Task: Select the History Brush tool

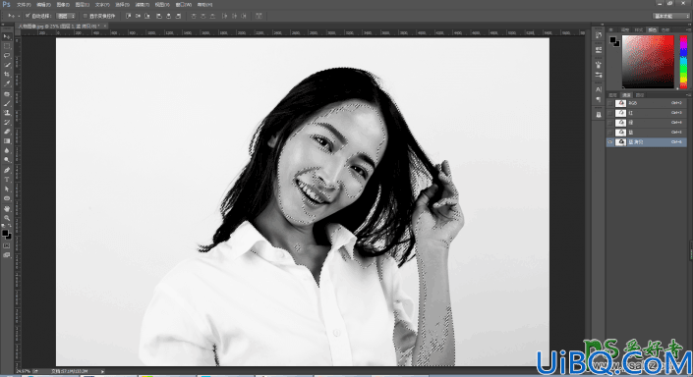Action: [7, 123]
